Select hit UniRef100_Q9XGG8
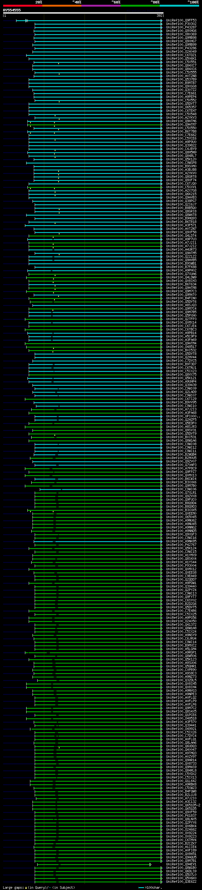The image size is (202, 890). 181,87
